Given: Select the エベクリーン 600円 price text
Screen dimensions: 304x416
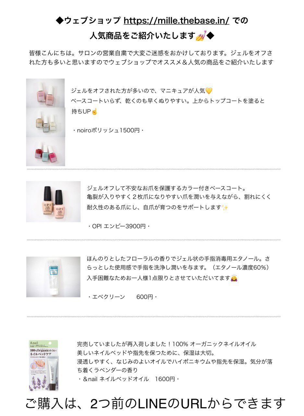Looking at the screenshot, I should [x=122, y=297].
